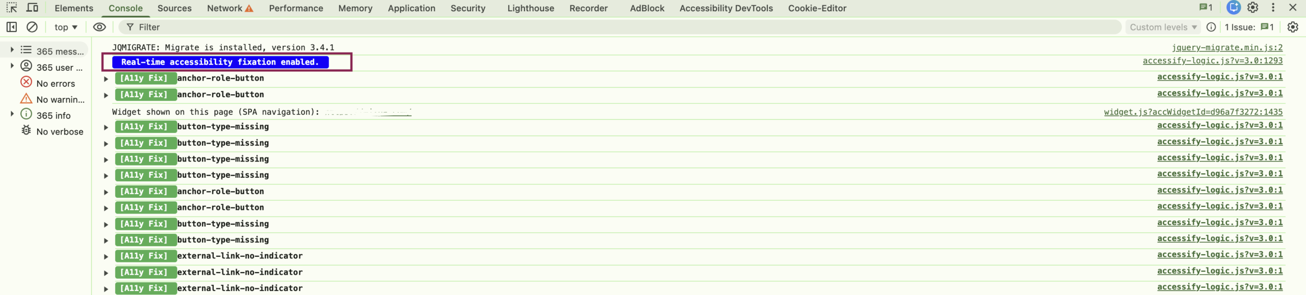The image size is (1306, 295).
Task: Select the inspect element tool
Action: (11, 8)
